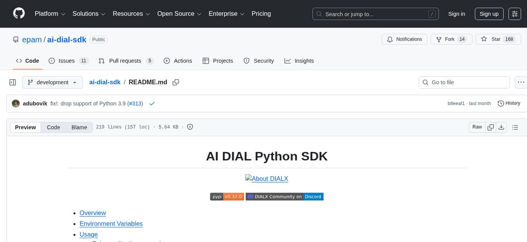Open the more file options menu
Screen dimensions: 527x242
(521, 82)
